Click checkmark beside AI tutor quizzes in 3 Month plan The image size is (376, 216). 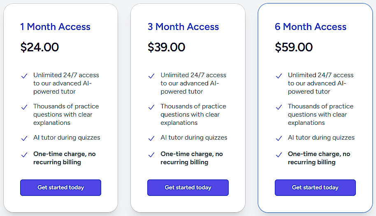coord(151,138)
